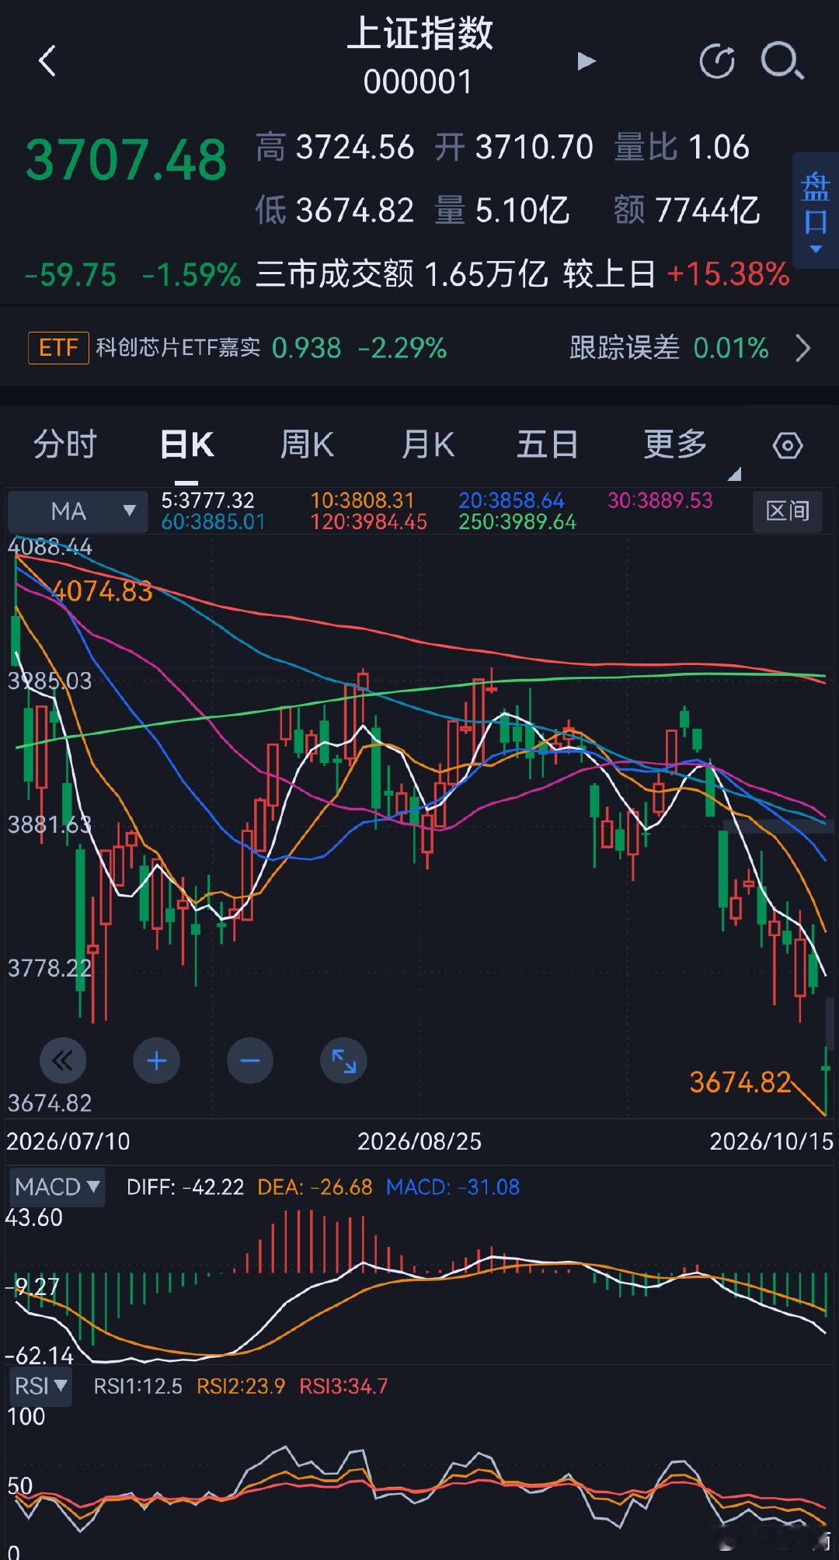This screenshot has height=1560, width=839.
Task: Switch to the 分时 tab
Action: (64, 444)
